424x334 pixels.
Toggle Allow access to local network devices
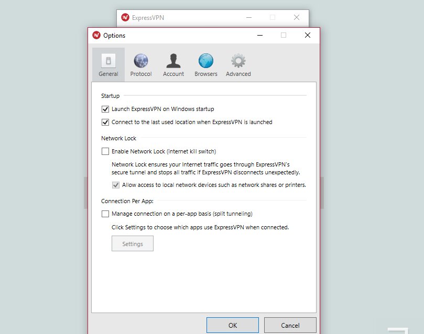click(116, 185)
